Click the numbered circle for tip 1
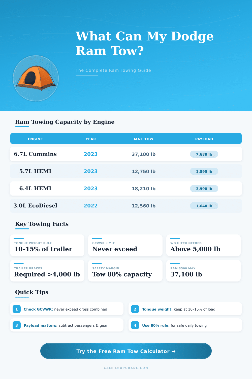The height and width of the screenshot is (379, 252). click(x=17, y=309)
